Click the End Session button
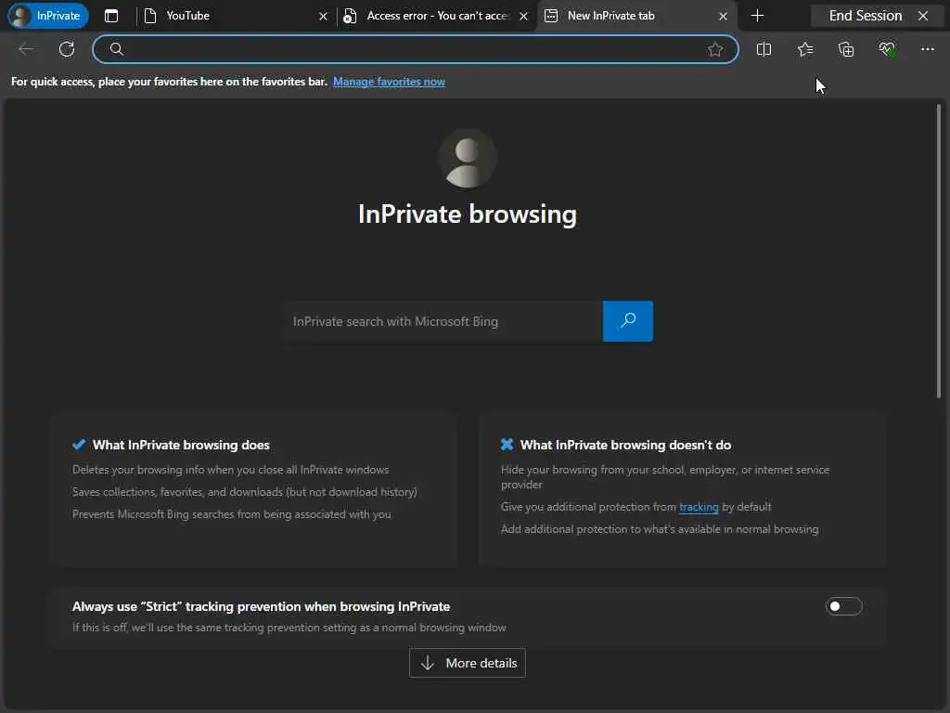The height and width of the screenshot is (713, 950). (878, 16)
